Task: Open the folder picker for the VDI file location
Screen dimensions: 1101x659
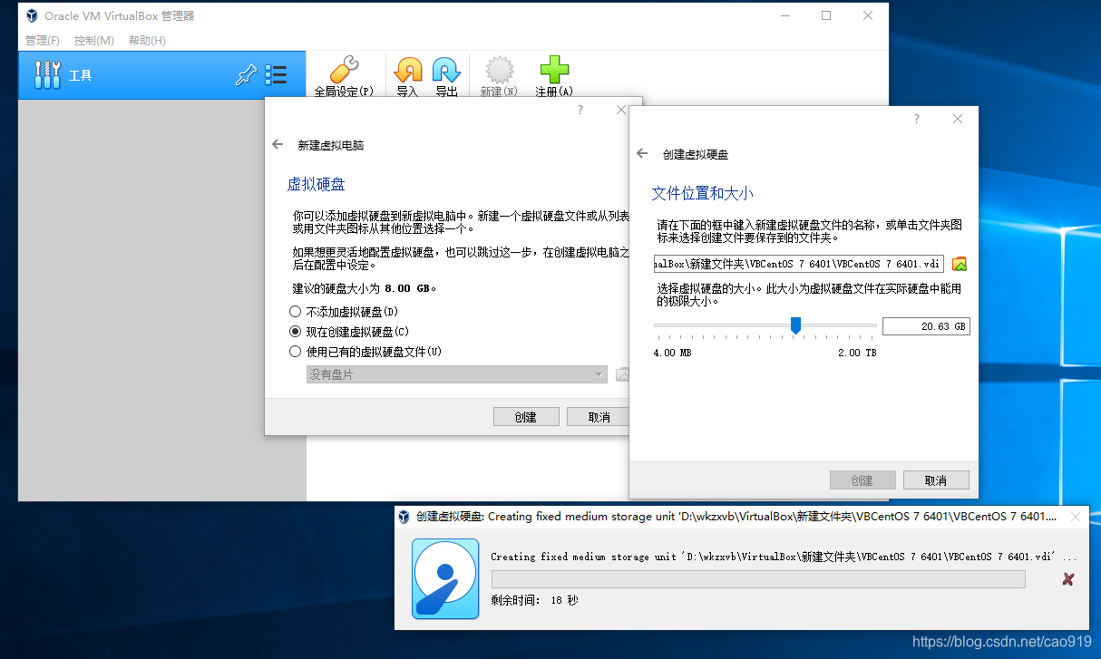Action: click(x=960, y=264)
